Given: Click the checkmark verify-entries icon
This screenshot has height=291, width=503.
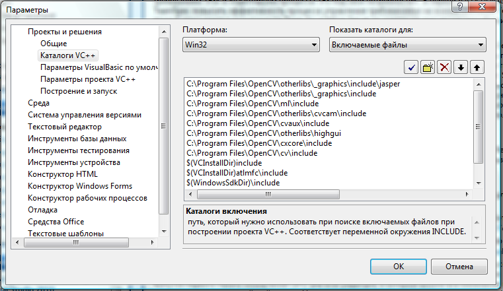Looking at the screenshot, I should coord(411,67).
